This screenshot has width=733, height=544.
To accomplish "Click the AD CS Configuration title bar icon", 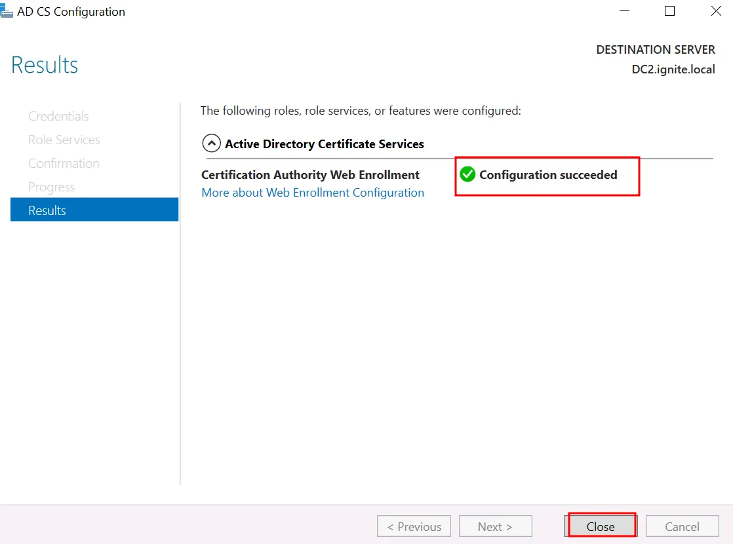I will pyautogui.click(x=7, y=11).
